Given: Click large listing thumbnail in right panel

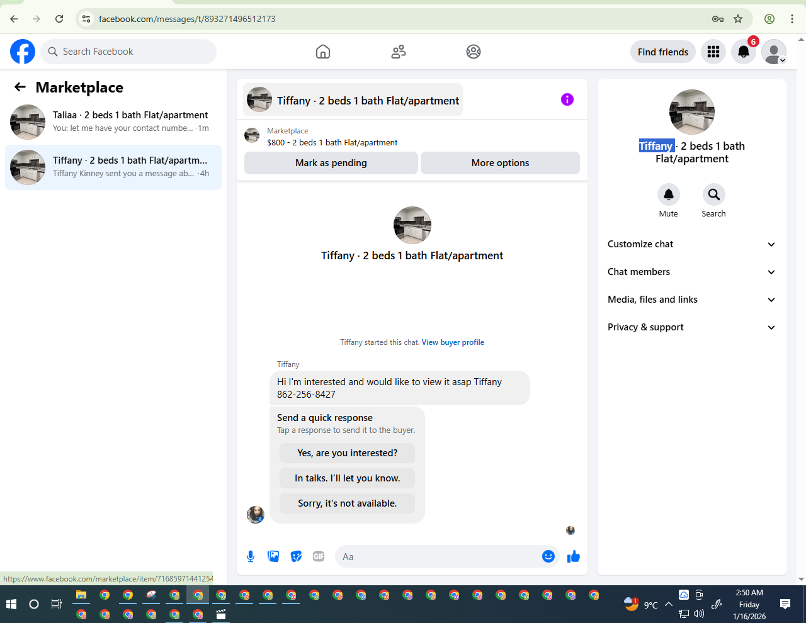Looking at the screenshot, I should pyautogui.click(x=692, y=112).
